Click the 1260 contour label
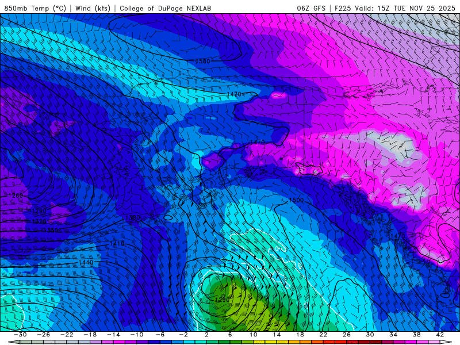The height and width of the screenshot is (345, 460). pyautogui.click(x=16, y=195)
